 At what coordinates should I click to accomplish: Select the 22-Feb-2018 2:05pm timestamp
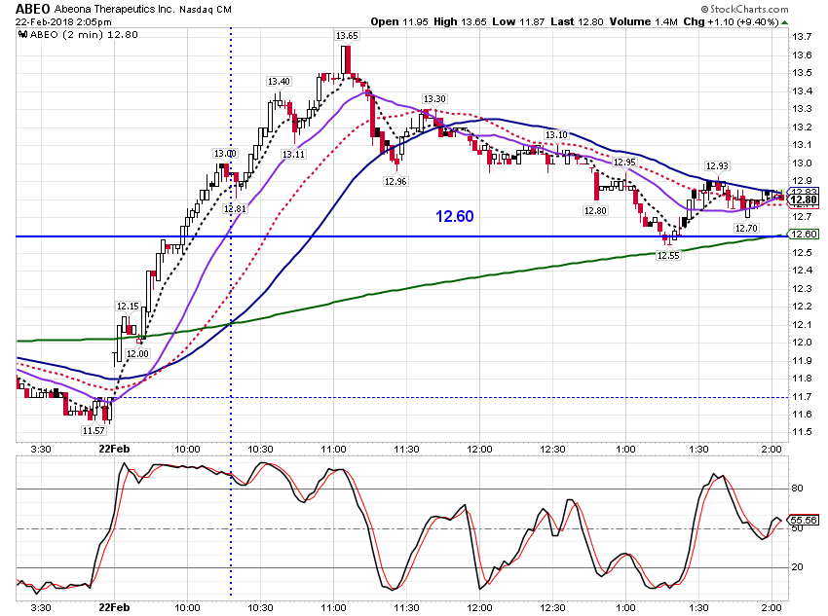point(63,22)
